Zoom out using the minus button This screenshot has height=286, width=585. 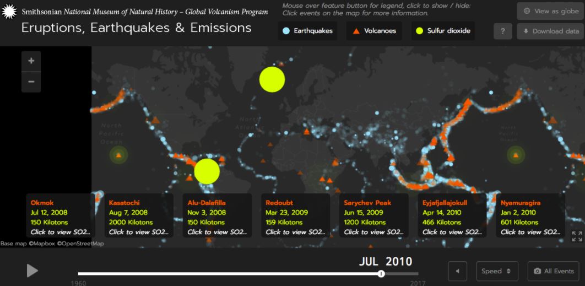click(31, 82)
